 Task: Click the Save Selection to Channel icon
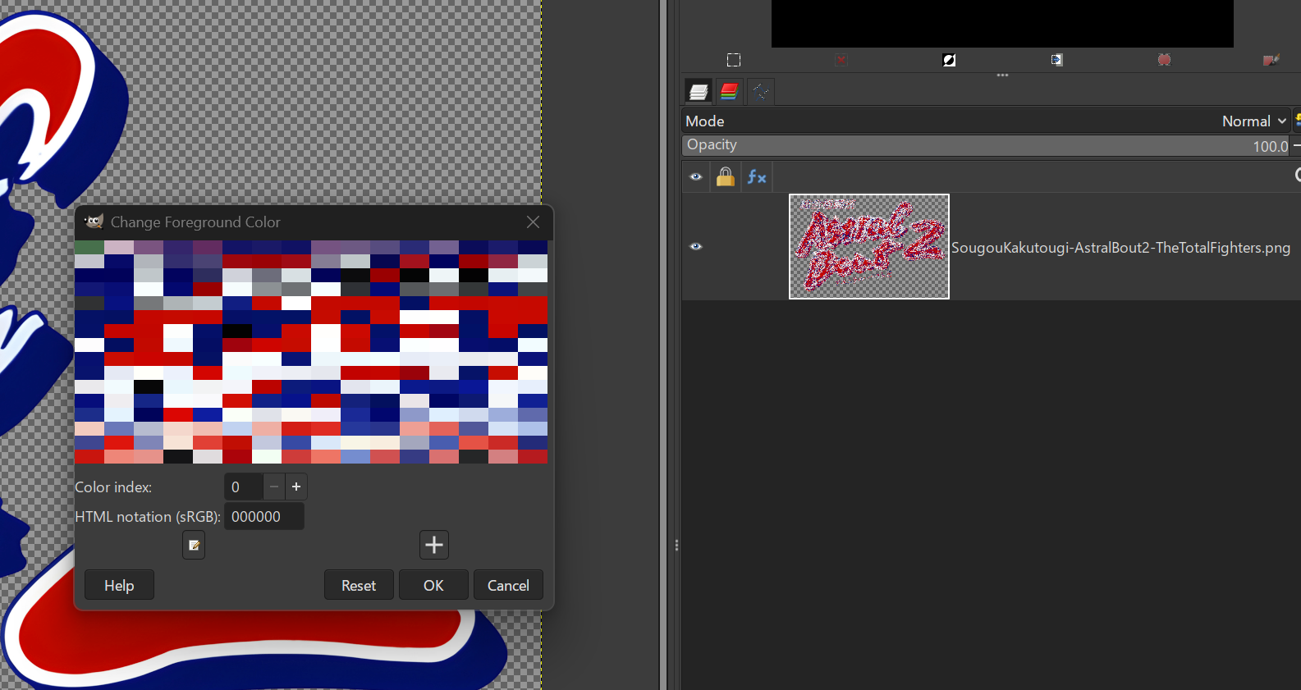(1056, 60)
